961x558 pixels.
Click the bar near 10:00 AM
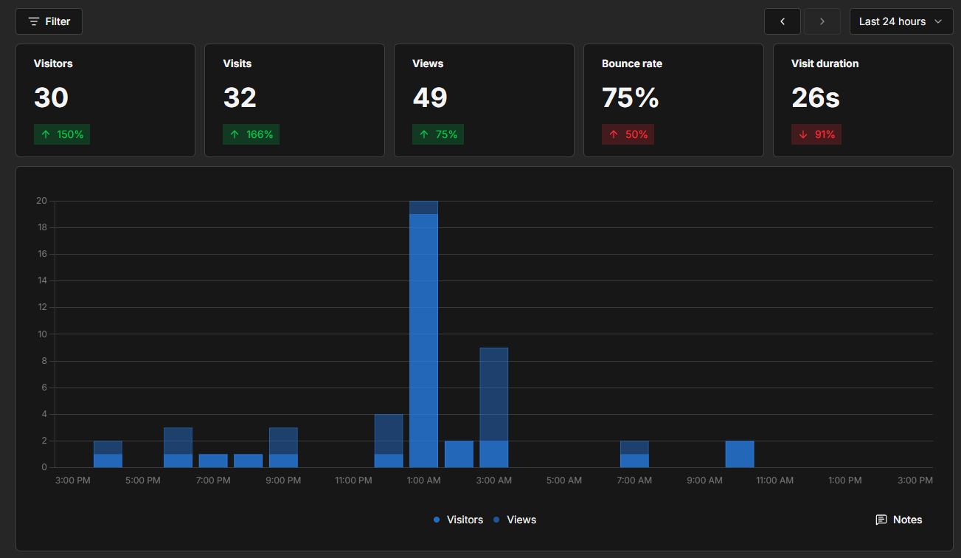pos(740,454)
